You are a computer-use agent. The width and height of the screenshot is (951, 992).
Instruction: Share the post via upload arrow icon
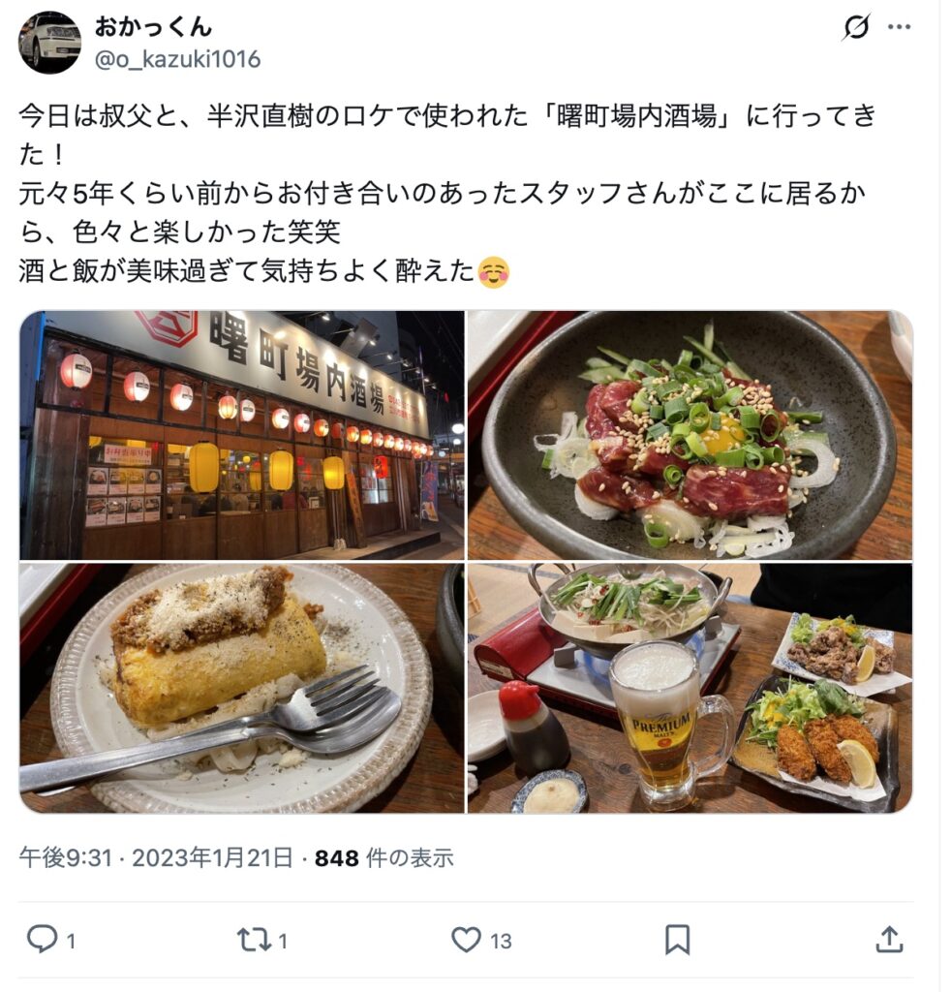click(x=888, y=940)
